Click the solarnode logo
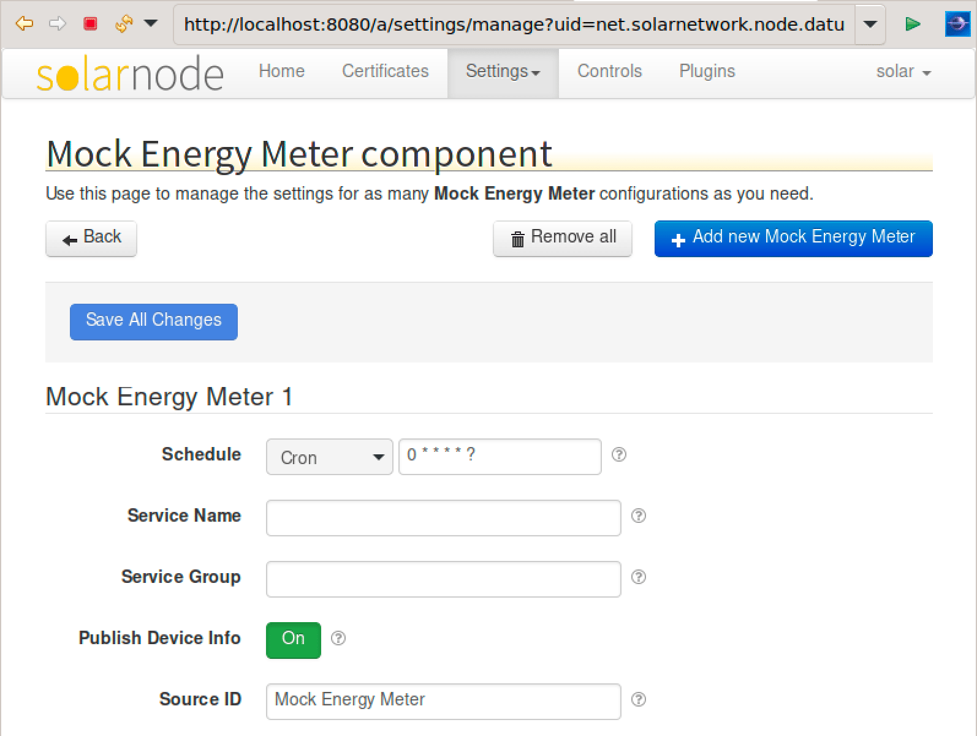The image size is (977, 736). pyautogui.click(x=130, y=73)
